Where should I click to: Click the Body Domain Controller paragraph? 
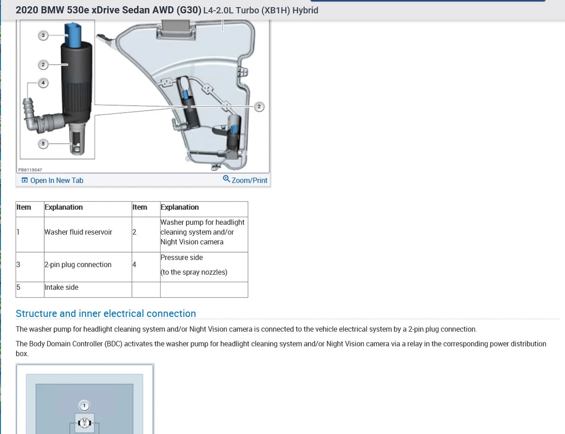[281, 349]
